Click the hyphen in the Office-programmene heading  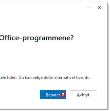click(20, 39)
